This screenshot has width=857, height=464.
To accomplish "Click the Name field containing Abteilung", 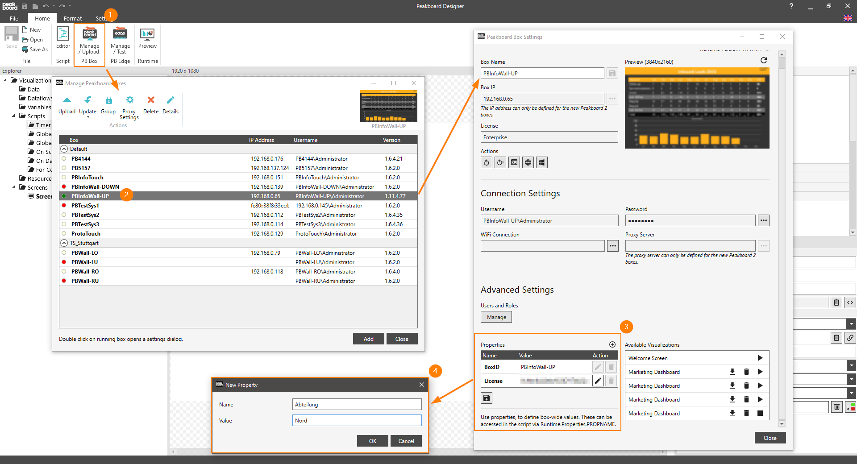I will pyautogui.click(x=357, y=404).
